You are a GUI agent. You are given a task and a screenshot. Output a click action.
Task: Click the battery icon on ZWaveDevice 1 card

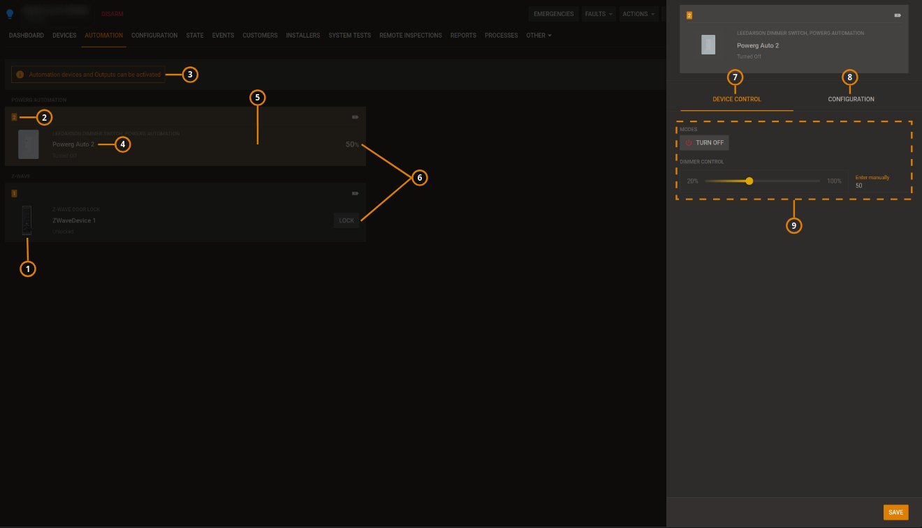pos(355,193)
